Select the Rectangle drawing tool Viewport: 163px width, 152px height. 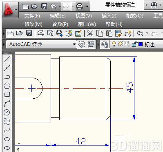7,94
